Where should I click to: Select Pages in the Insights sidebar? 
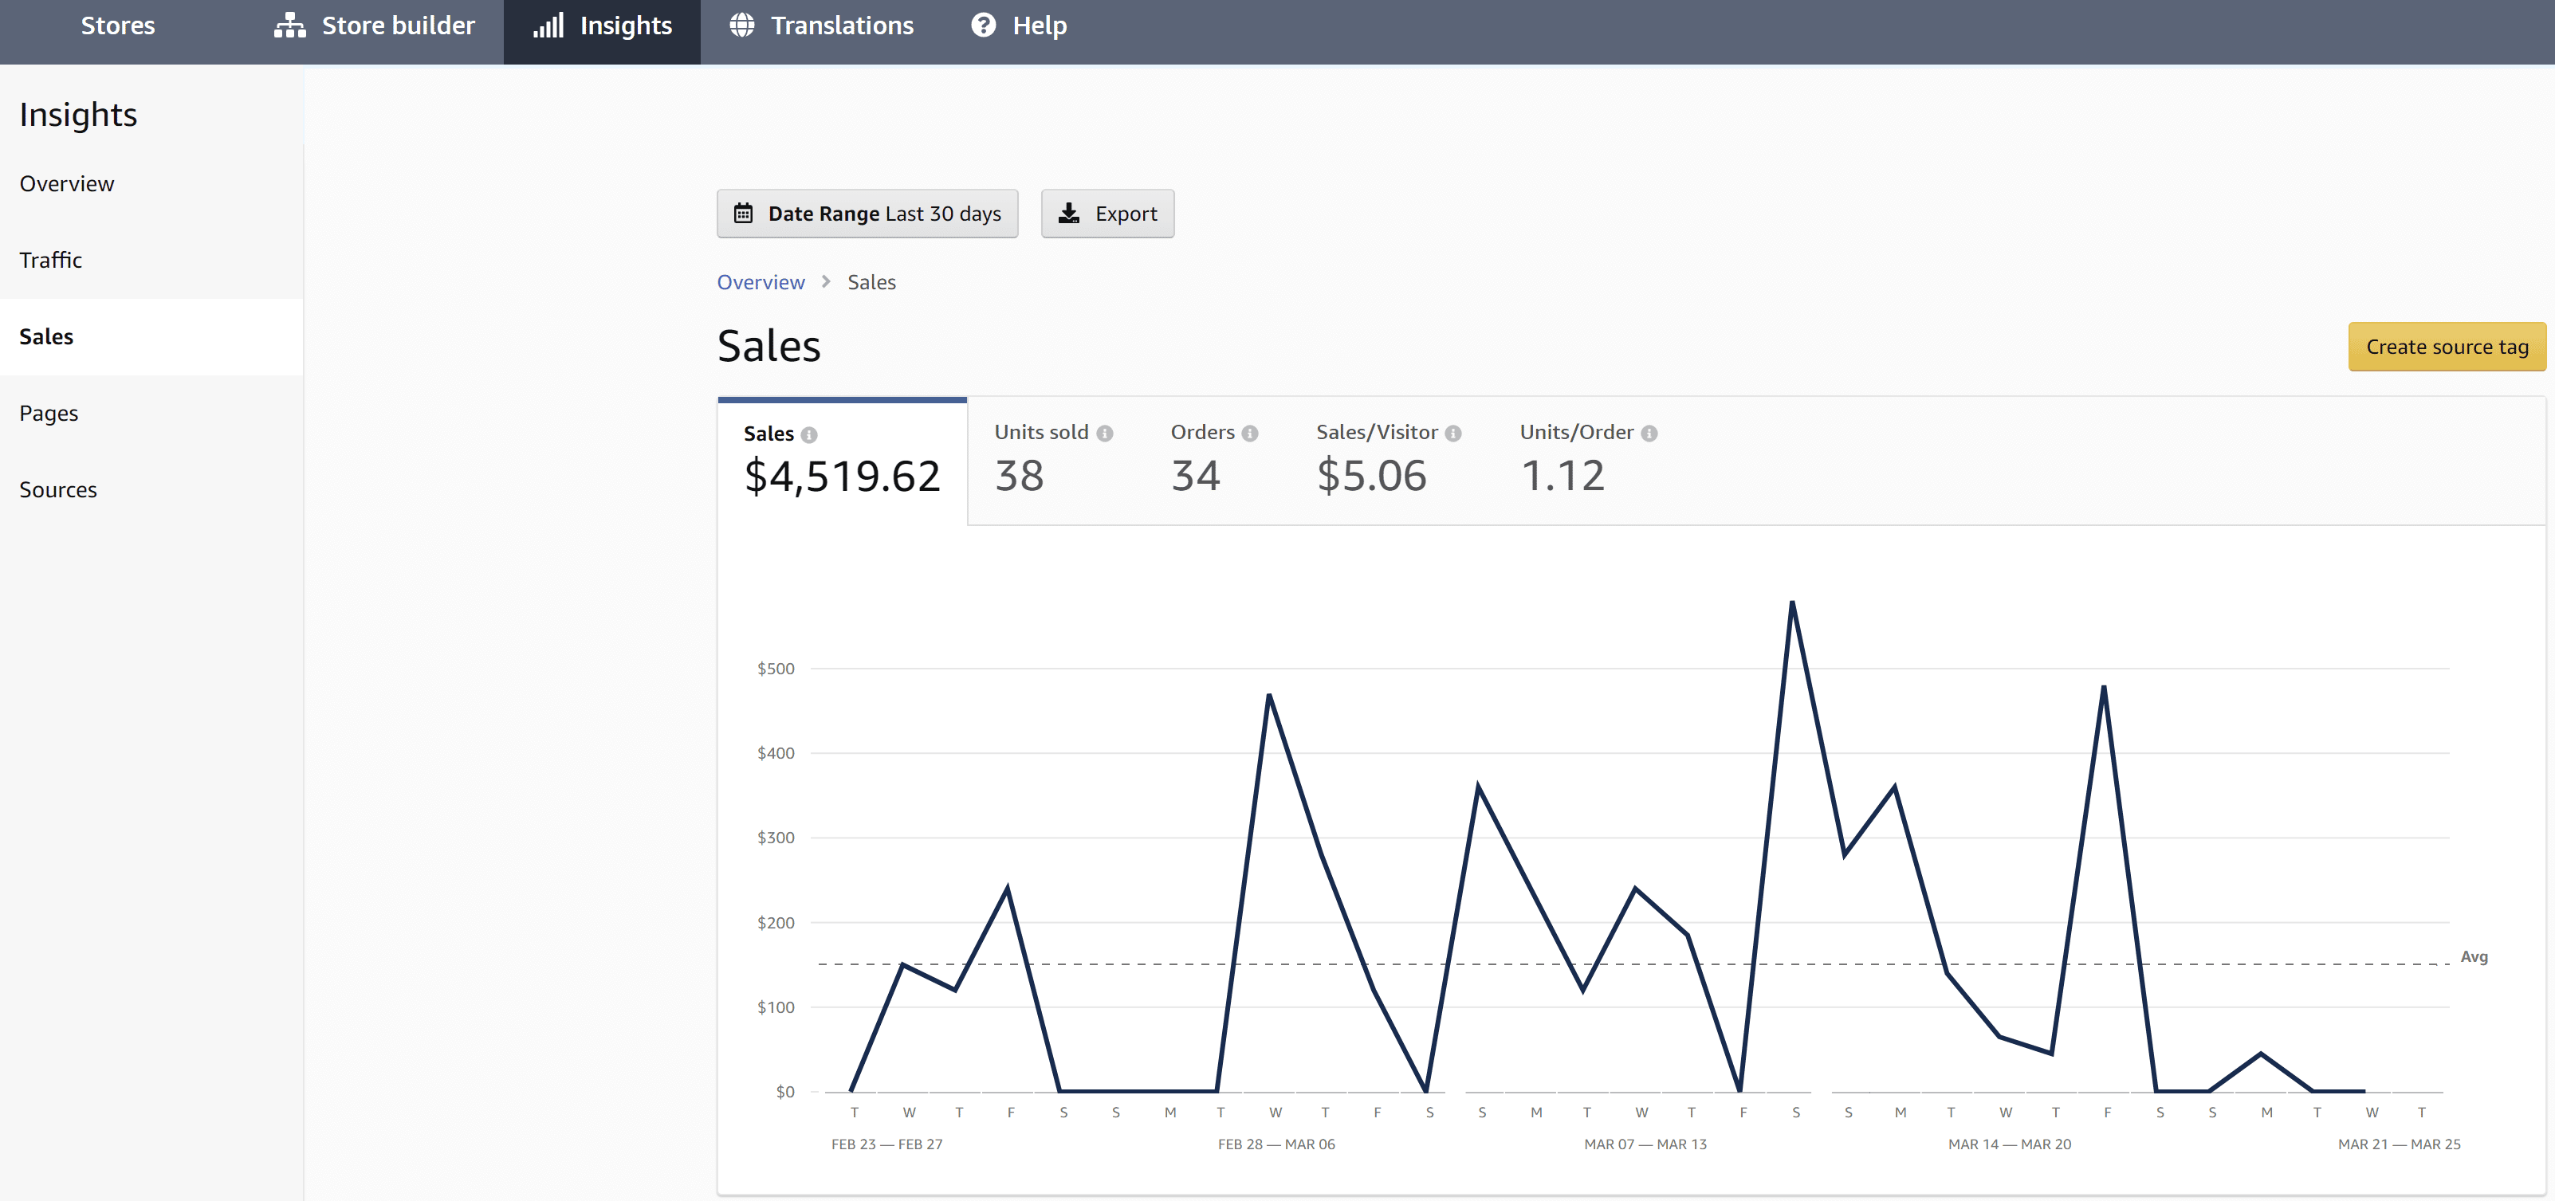click(49, 414)
